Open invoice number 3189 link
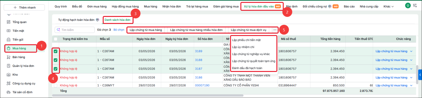Viewport: 422px width, 98px height. coord(199,51)
